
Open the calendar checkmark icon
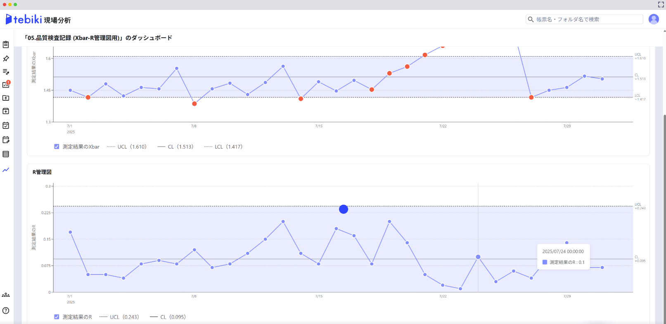(x=6, y=125)
